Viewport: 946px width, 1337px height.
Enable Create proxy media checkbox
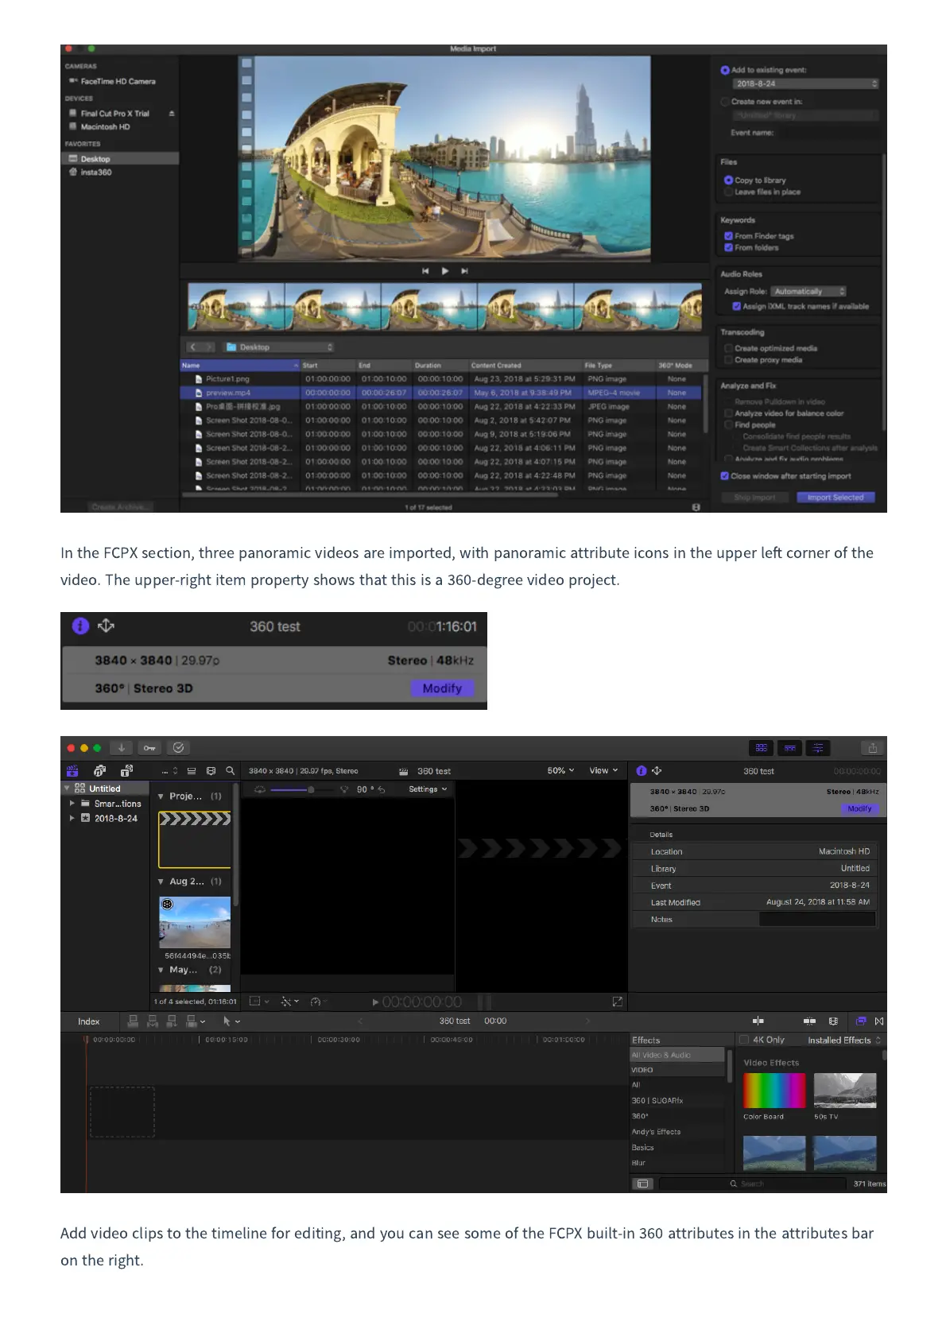728,360
